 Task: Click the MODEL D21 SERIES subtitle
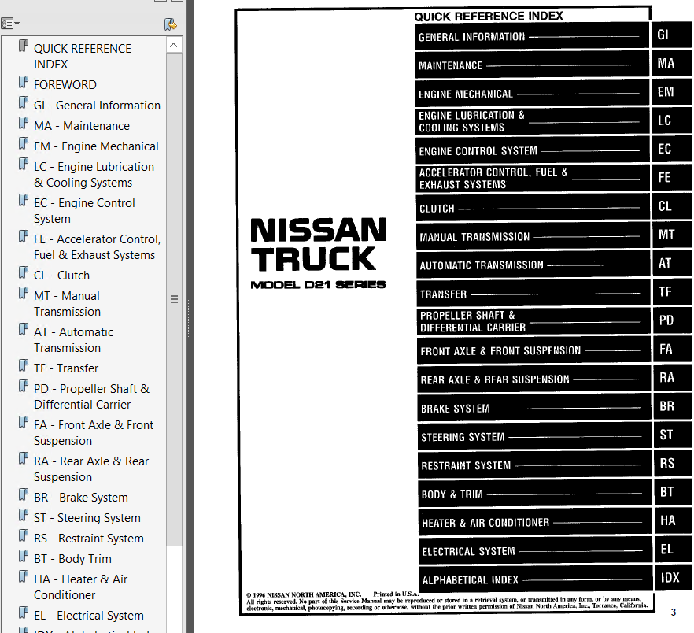point(318,285)
